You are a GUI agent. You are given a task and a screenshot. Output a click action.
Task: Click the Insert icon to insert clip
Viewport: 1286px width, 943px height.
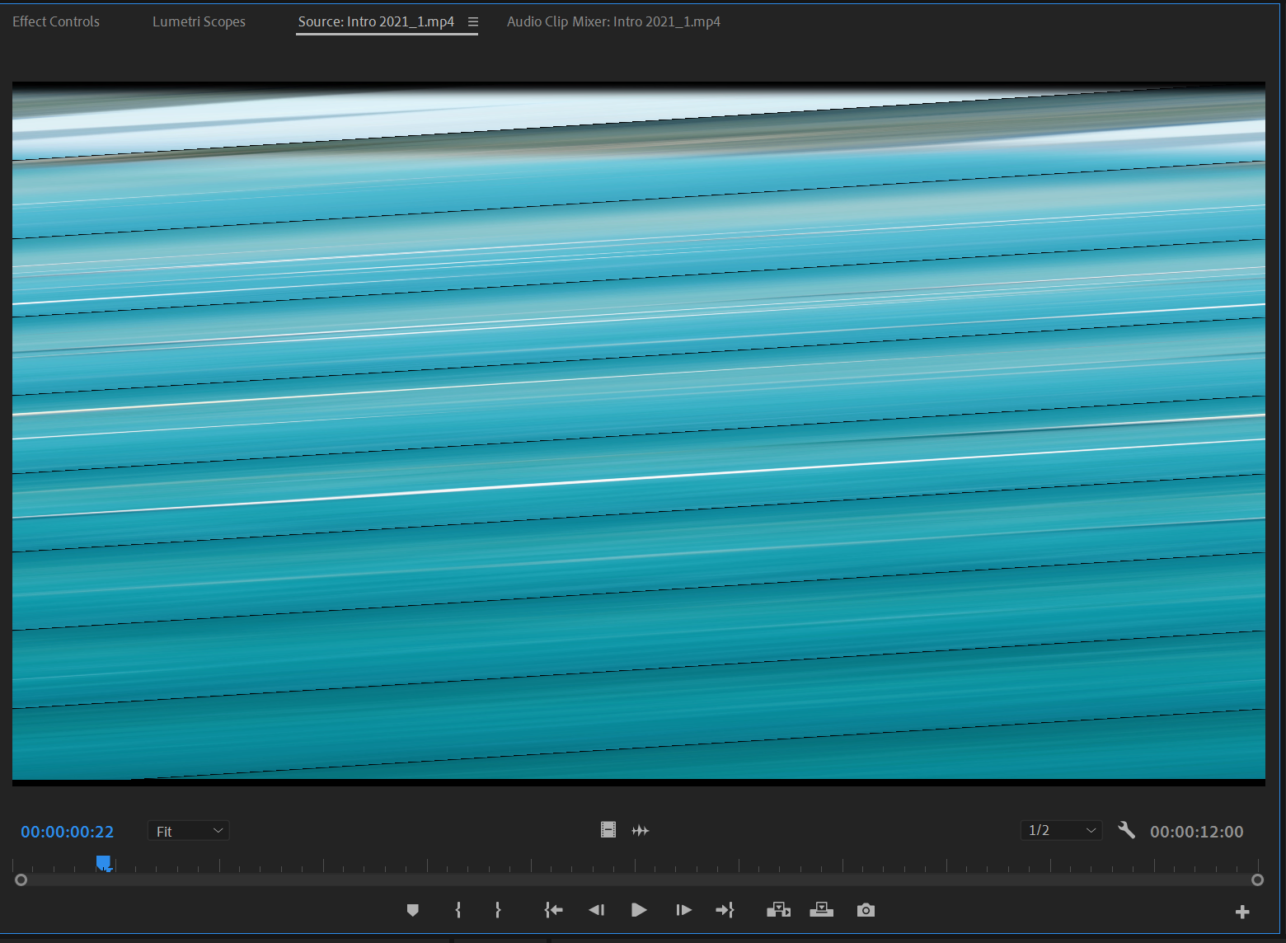[777, 910]
